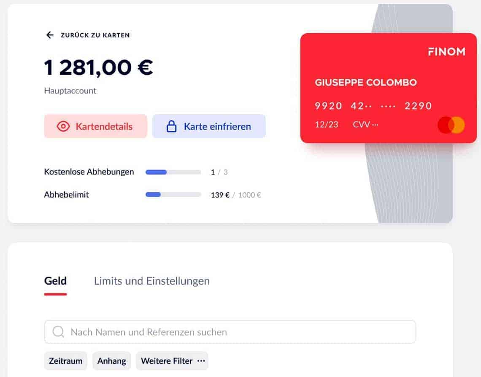This screenshot has width=481, height=377.
Task: Open the Anhang filter
Action: (112, 361)
